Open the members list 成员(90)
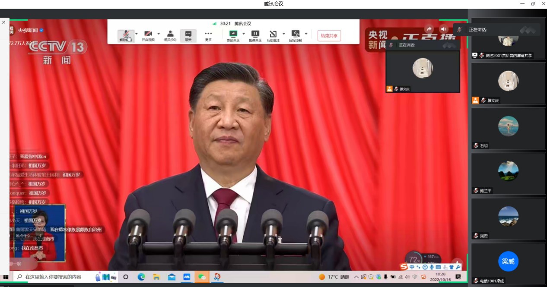 click(x=170, y=36)
